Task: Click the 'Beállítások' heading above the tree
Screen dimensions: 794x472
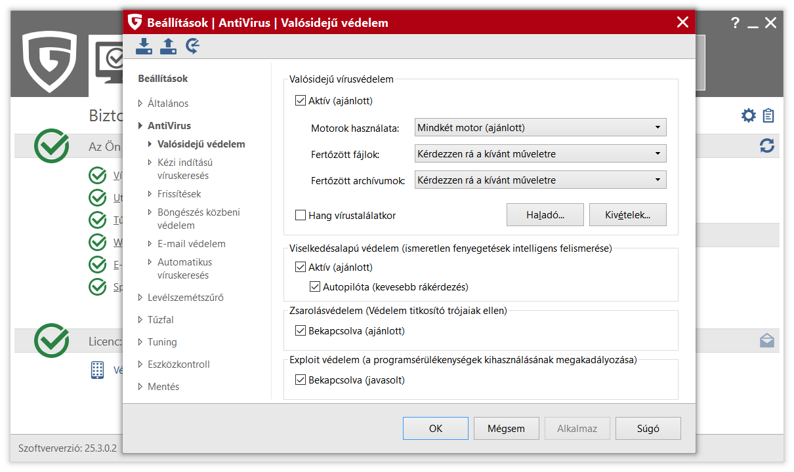Action: (x=163, y=79)
